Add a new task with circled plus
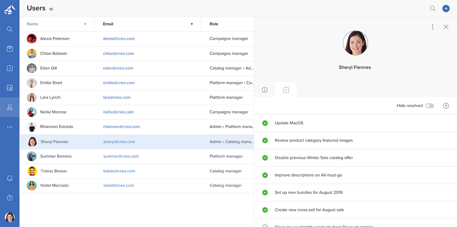The height and width of the screenshot is (227, 457). coord(446,106)
